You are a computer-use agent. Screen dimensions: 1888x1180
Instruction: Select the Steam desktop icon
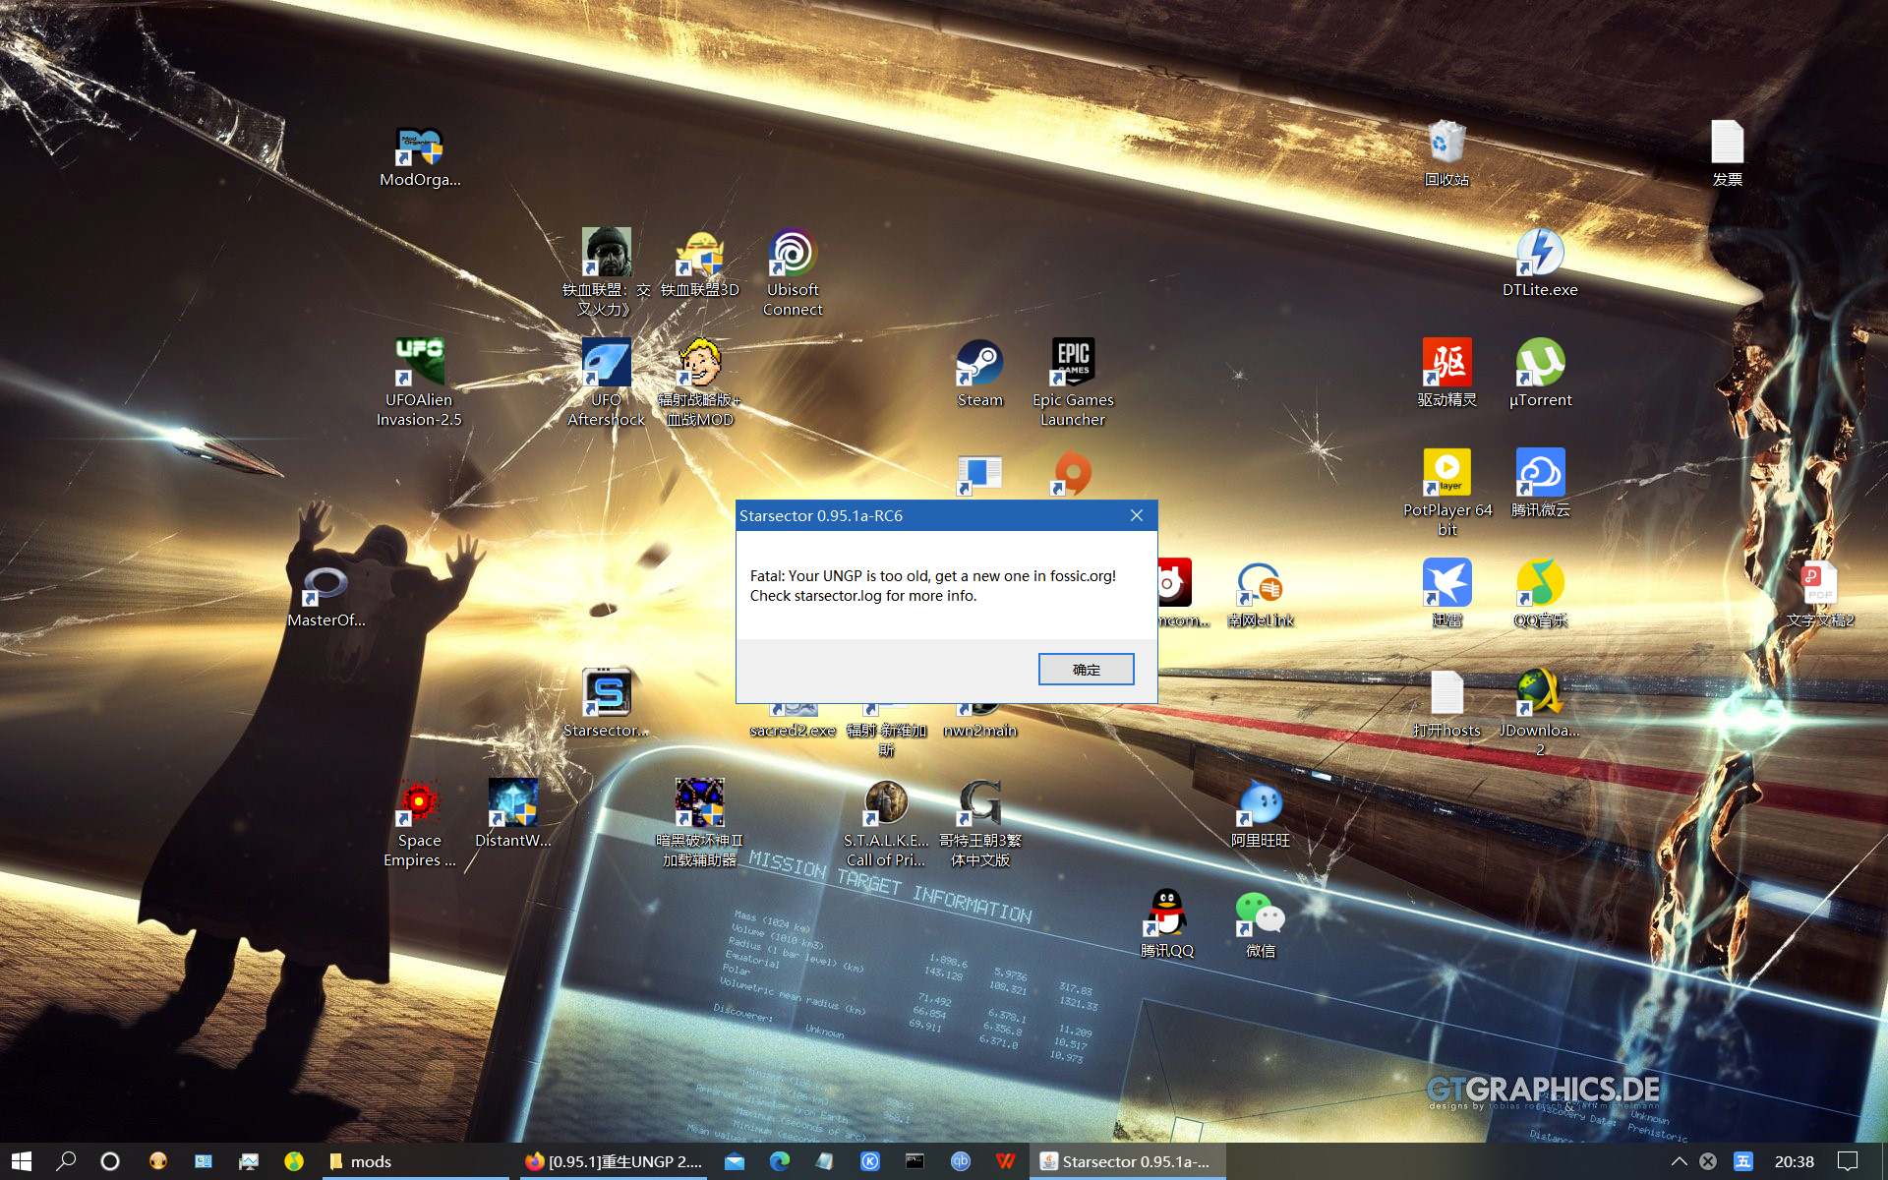pos(979,364)
